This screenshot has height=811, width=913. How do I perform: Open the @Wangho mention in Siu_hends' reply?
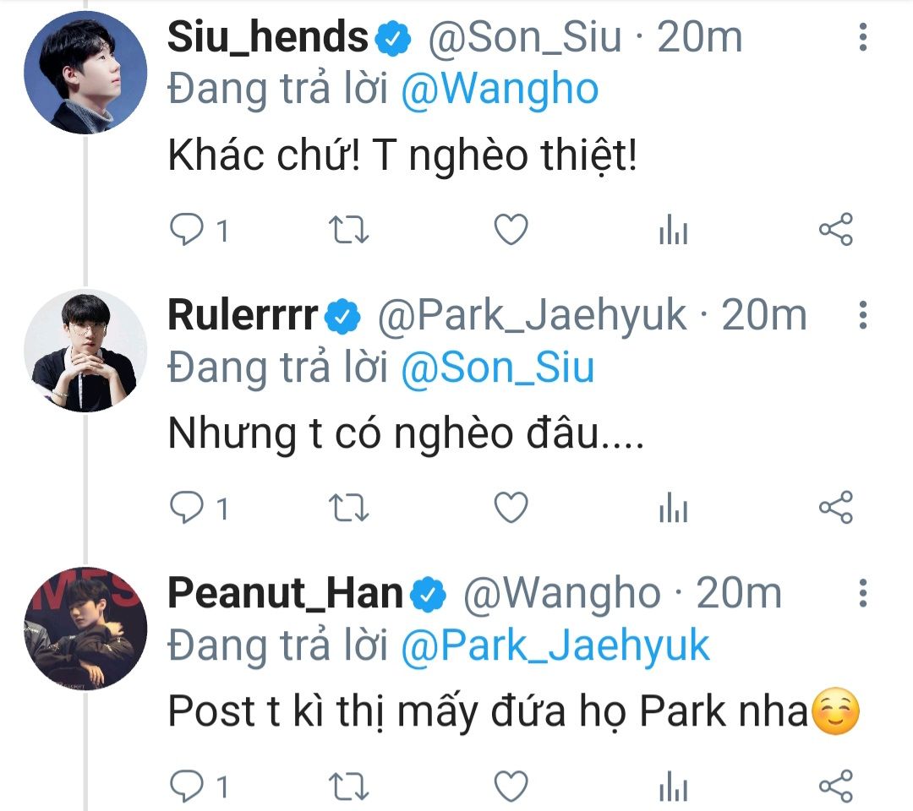click(x=500, y=90)
